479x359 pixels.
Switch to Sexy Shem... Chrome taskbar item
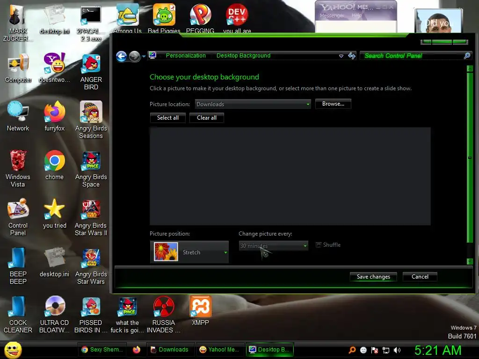[102, 350]
